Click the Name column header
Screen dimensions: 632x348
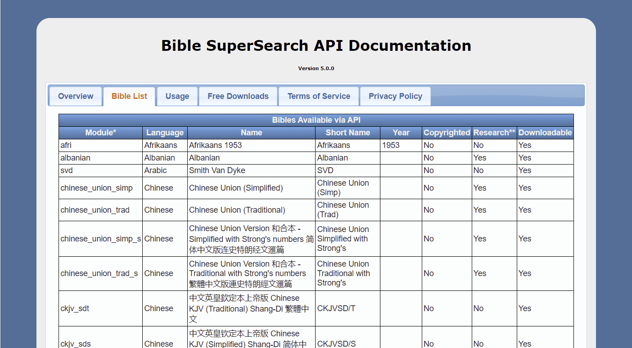pyautogui.click(x=251, y=133)
